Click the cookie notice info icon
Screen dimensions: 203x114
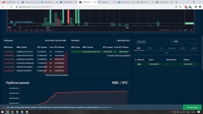click(3, 107)
